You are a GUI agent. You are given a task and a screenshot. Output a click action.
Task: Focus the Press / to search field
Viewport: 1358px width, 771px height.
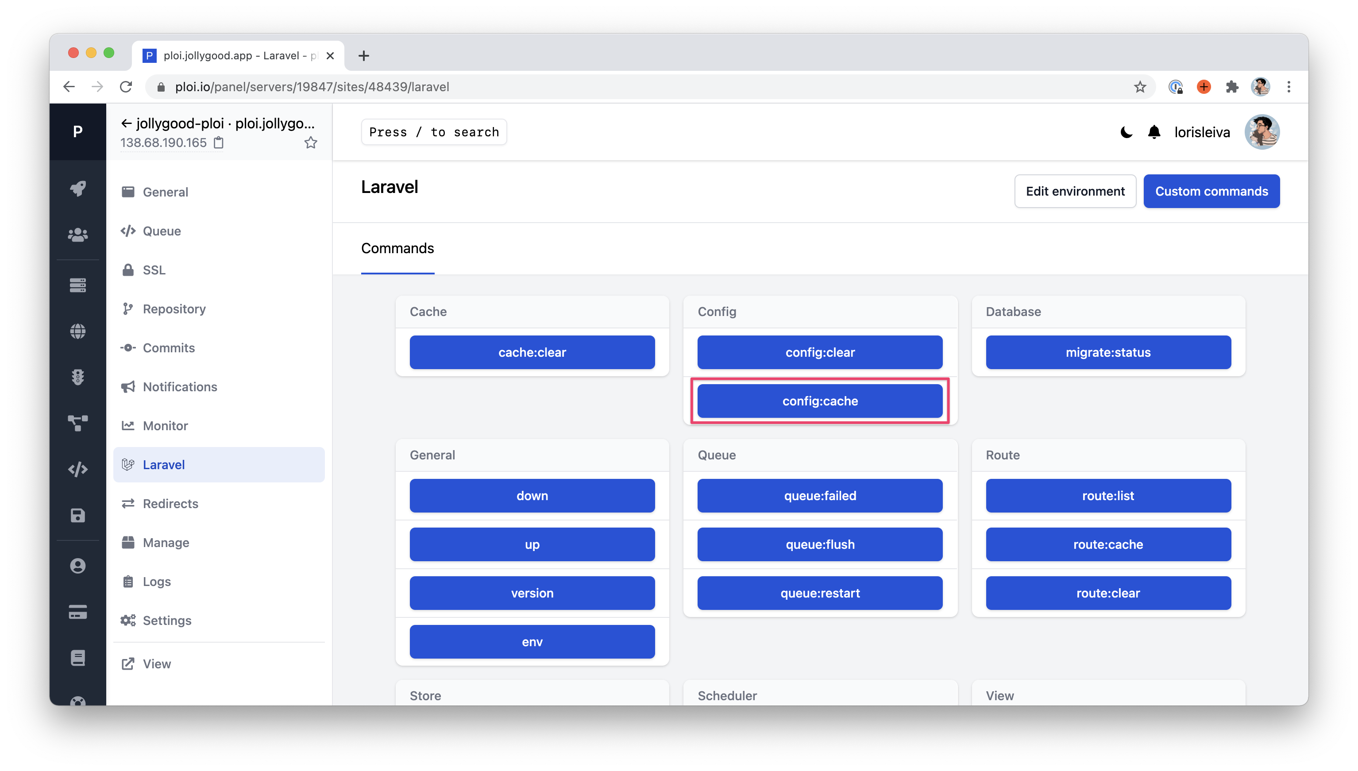[x=434, y=132]
